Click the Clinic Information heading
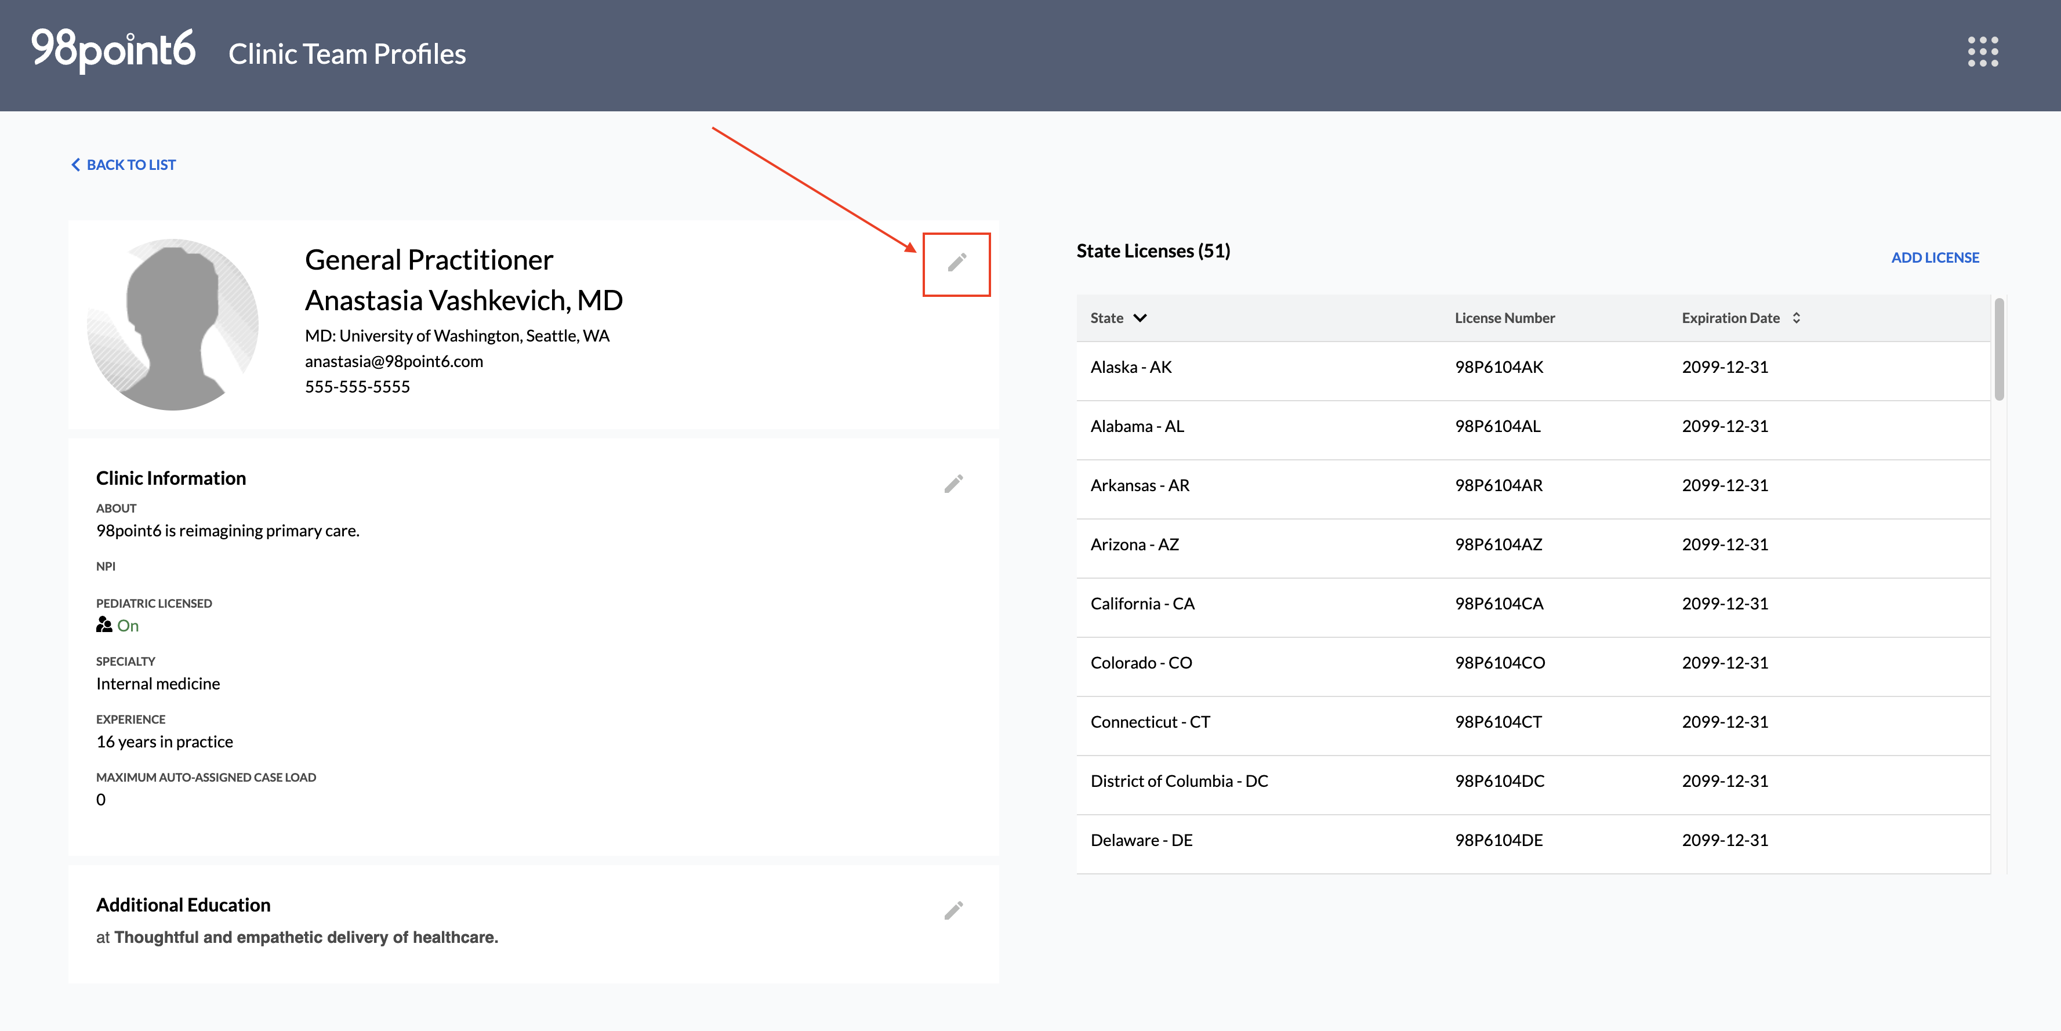 (171, 478)
